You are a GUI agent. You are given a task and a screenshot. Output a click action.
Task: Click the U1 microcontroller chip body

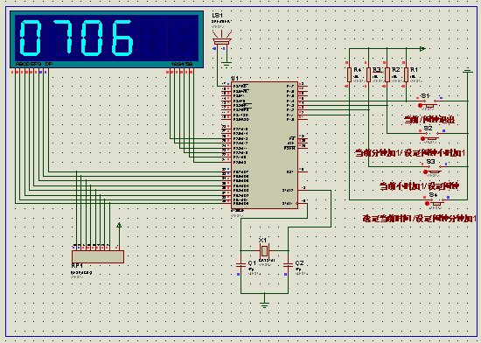[x=264, y=144]
